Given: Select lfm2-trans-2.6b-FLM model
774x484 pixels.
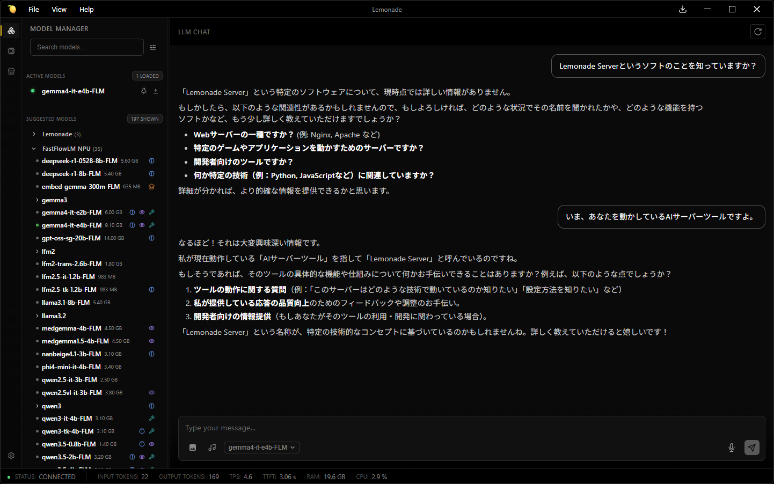Looking at the screenshot, I should [x=71, y=264].
